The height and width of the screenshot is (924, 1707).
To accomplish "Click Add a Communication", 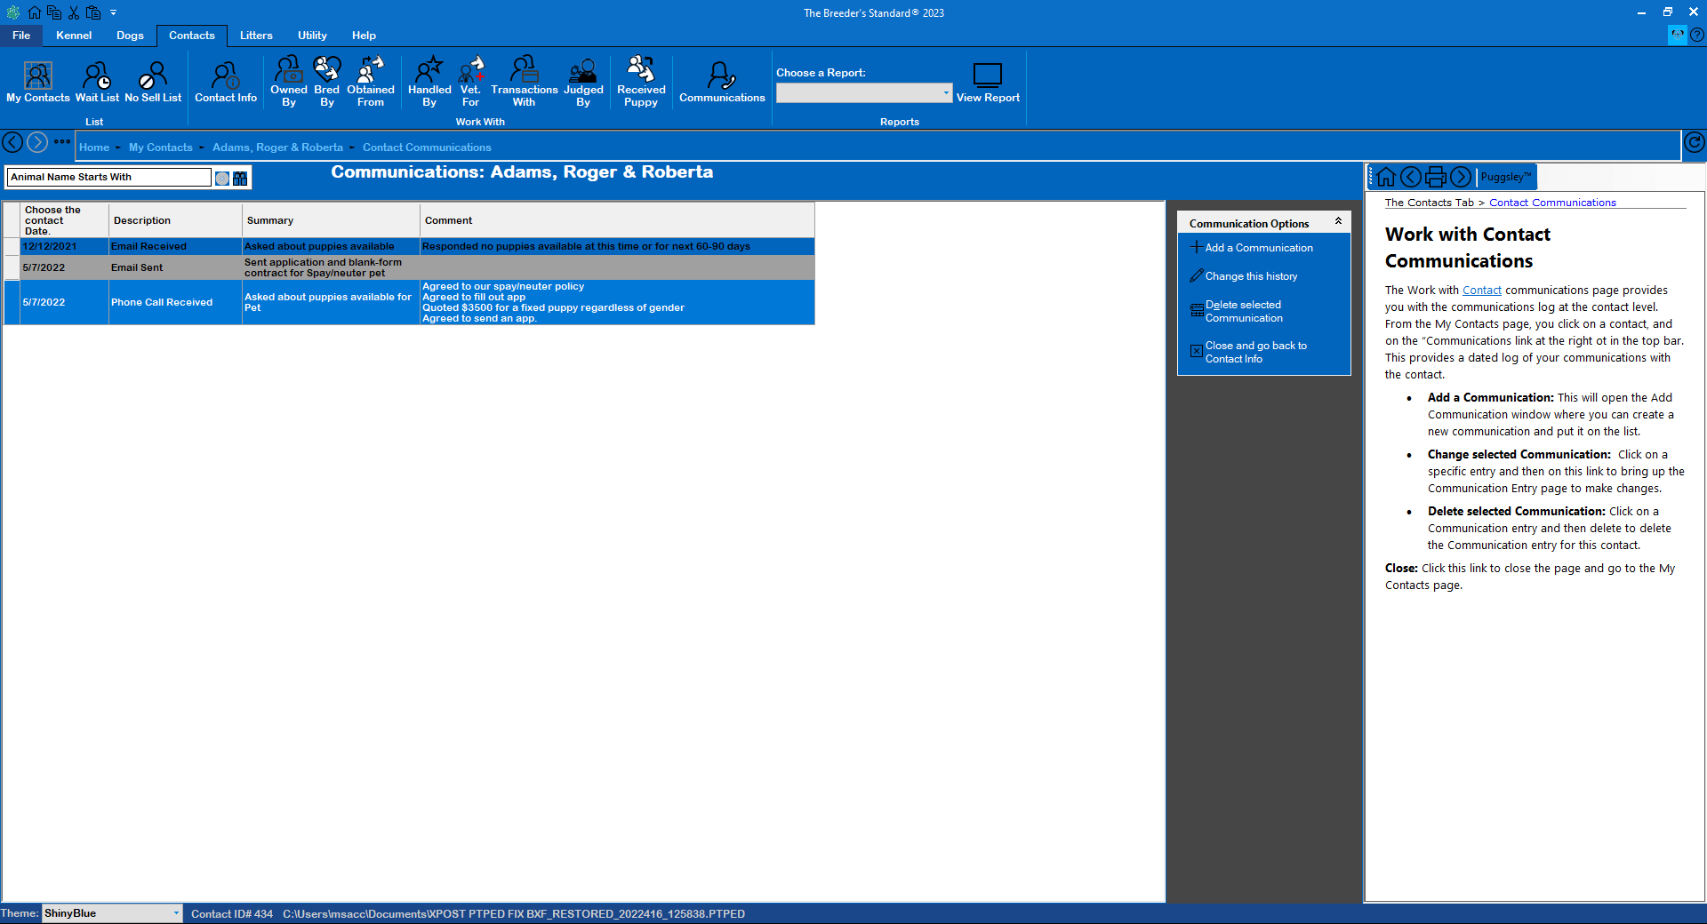I will tap(1259, 247).
